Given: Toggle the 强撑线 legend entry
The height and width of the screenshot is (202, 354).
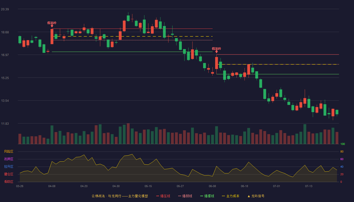Looking at the screenshot, I should (x=207, y=196).
